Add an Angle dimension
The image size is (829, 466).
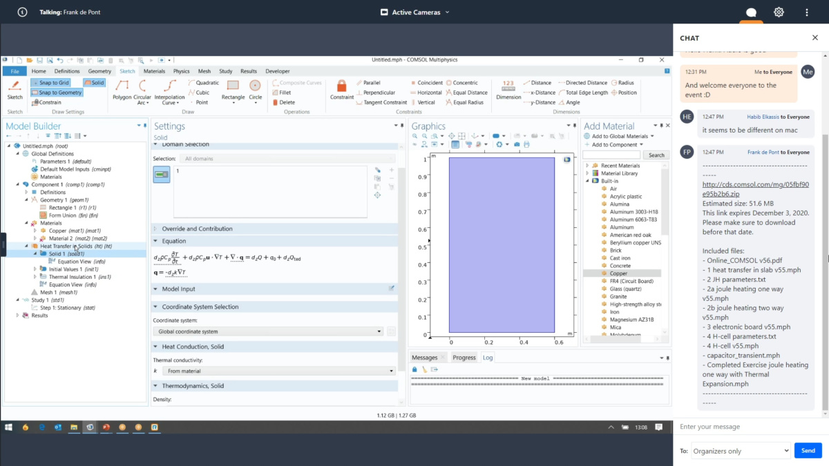coord(569,102)
